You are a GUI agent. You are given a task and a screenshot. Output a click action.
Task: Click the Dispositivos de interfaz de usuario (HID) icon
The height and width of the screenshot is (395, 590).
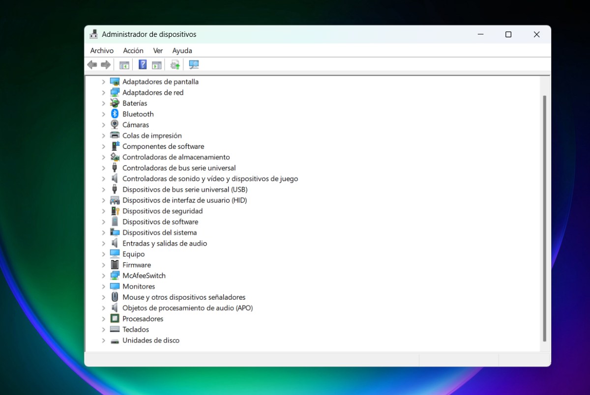coord(115,200)
